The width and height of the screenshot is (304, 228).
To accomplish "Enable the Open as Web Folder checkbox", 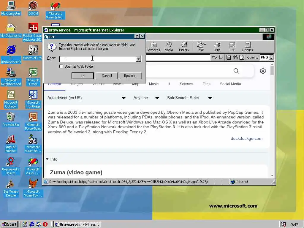I will (x=61, y=66).
